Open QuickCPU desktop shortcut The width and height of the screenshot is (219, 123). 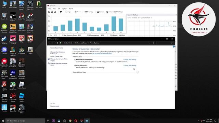13,108
